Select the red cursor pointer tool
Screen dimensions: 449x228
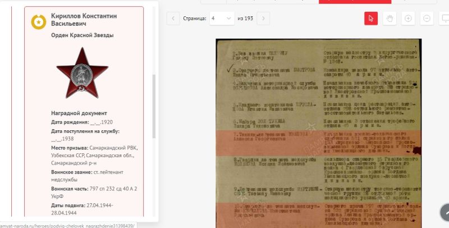pyautogui.click(x=371, y=19)
